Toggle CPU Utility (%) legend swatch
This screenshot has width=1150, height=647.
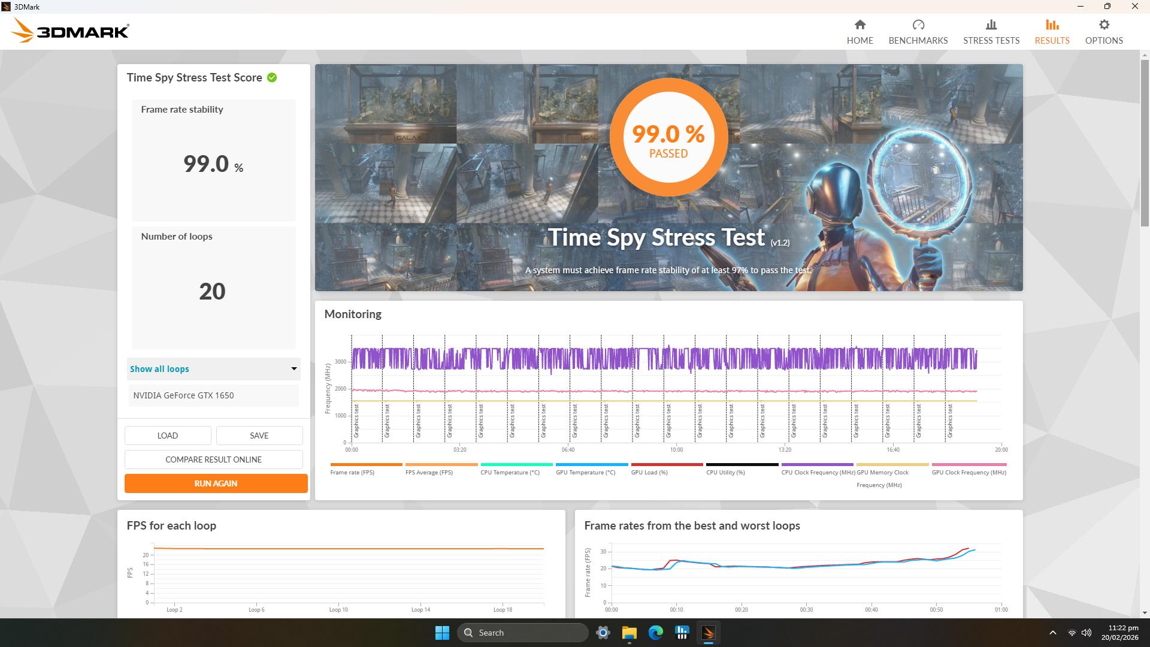(x=742, y=464)
